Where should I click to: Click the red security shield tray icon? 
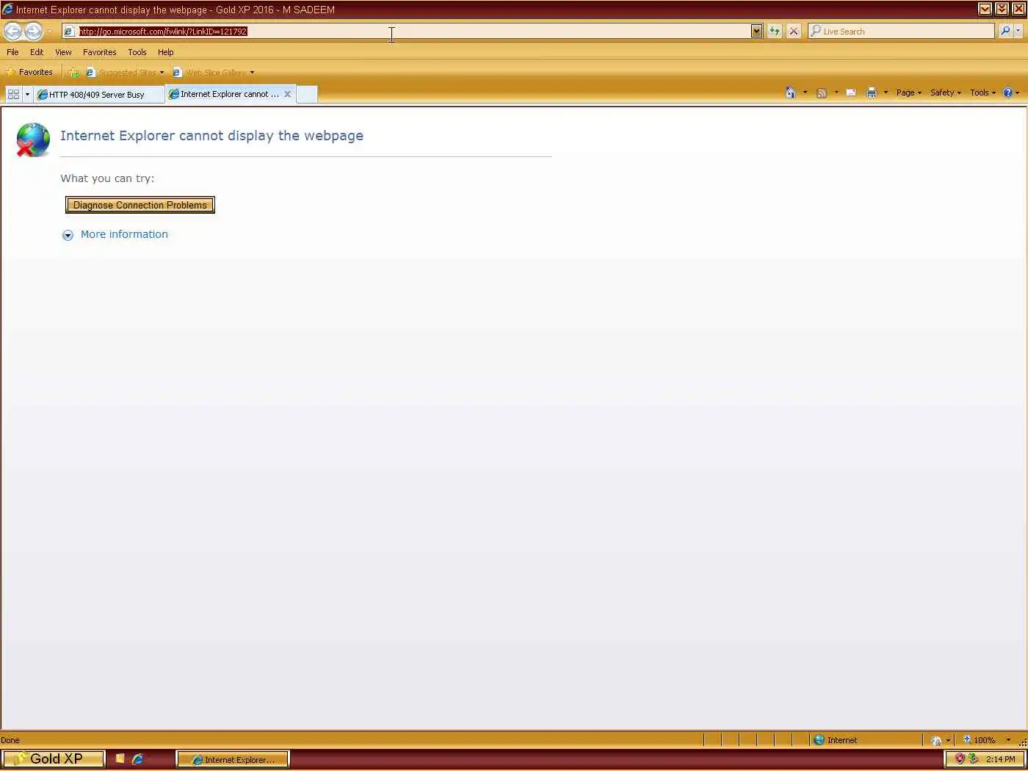pos(960,759)
